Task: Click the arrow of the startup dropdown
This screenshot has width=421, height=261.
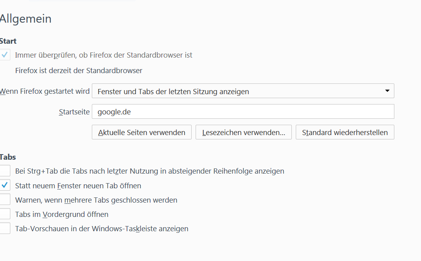Action: coord(387,91)
